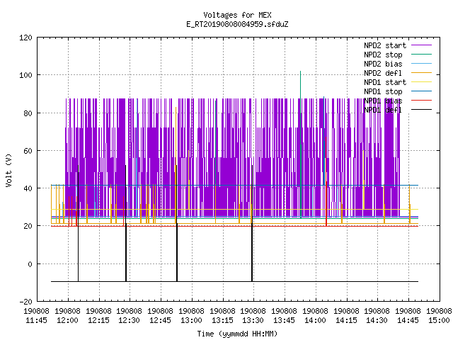
Task: Click the x-axis time label 14:15
Action: 346,321
